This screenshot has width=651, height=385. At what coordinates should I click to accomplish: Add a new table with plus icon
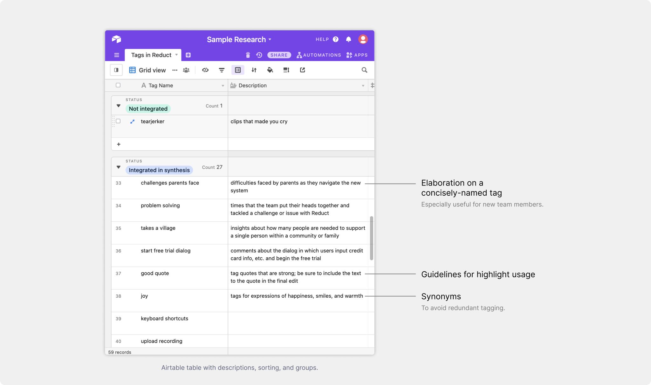(x=188, y=55)
